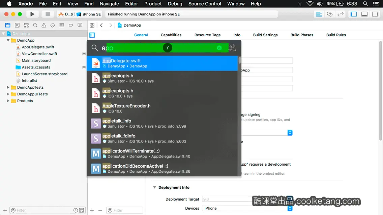Expand the DemoAppUITests group
Image resolution: width=383 pixels, height=215 pixels.
tap(8, 94)
